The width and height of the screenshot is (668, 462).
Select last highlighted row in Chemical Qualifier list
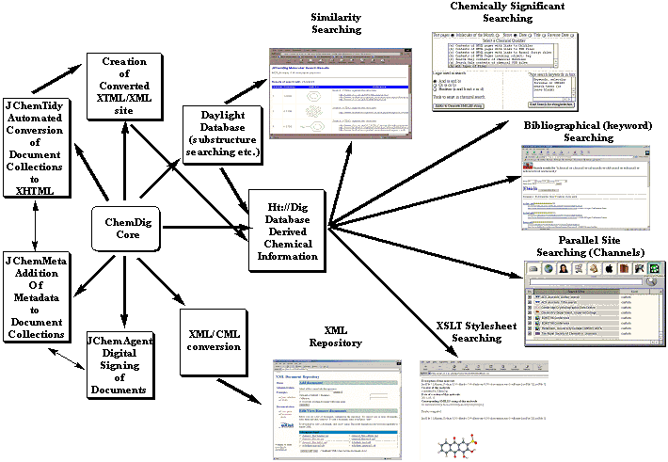501,66
